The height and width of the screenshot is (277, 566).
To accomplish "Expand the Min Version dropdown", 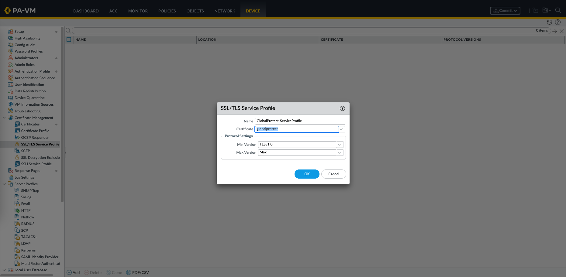I will (339, 145).
